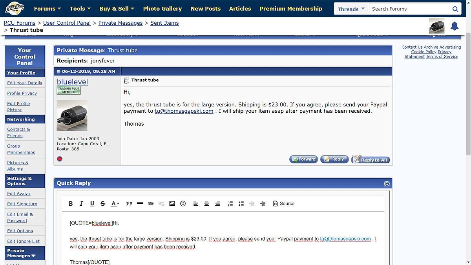Insert a numbered list
This screenshot has height=265, width=471.
tap(230, 204)
